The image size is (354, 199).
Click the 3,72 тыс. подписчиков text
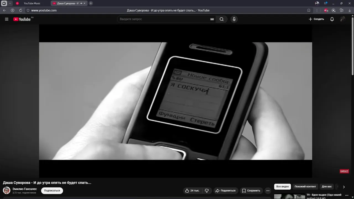click(24, 193)
